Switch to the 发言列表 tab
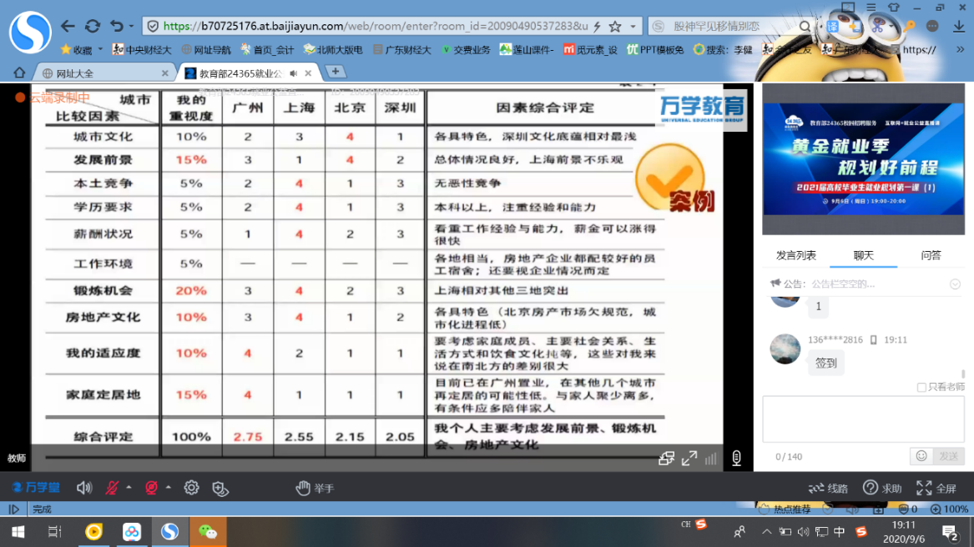 tap(795, 255)
